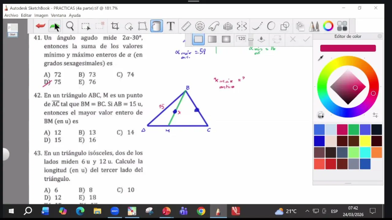Screen dimensions: 392x220
Task: Open the Archivo menu
Action: coord(11,15)
